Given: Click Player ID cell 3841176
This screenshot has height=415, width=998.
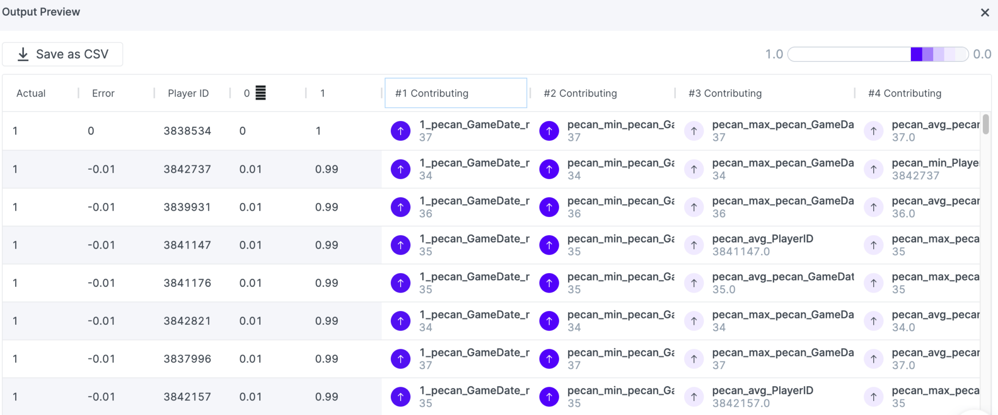Looking at the screenshot, I should (x=187, y=283).
